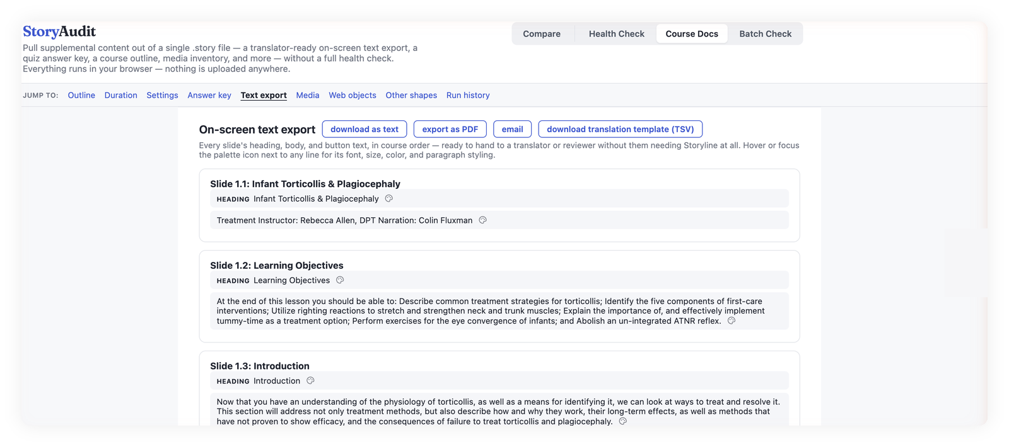The width and height of the screenshot is (1009, 447).
Task: Click the Slide 1.2: Learning Objectives title
Action: tap(277, 266)
